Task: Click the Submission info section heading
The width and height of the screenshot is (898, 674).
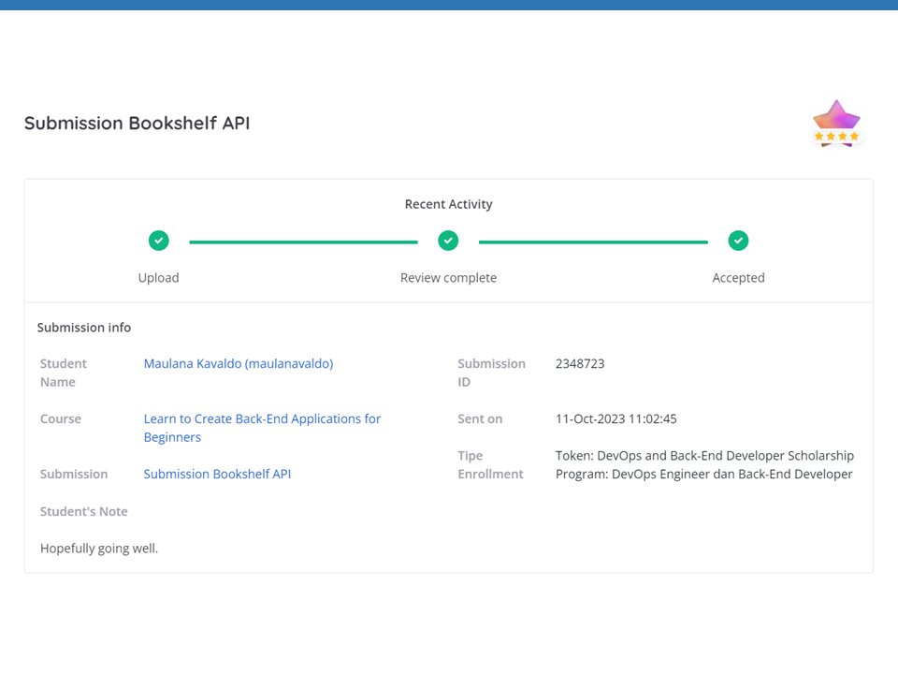Action: click(84, 328)
